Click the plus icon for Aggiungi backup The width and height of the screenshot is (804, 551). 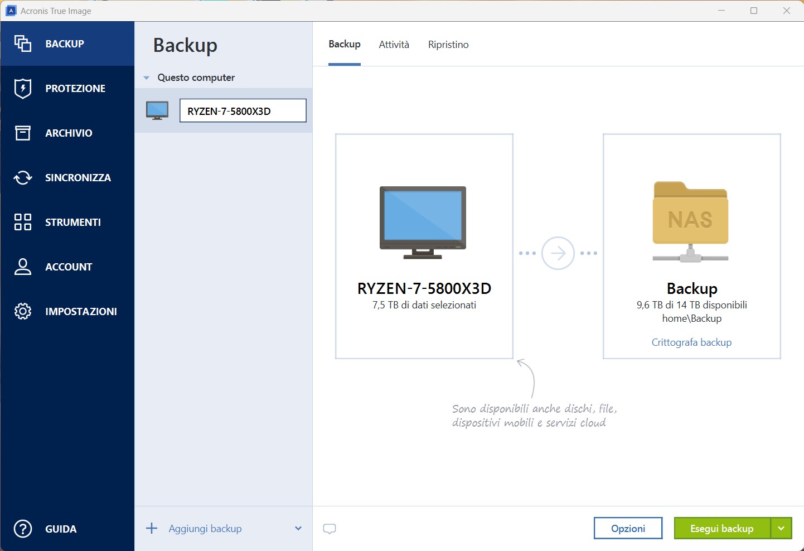(152, 529)
